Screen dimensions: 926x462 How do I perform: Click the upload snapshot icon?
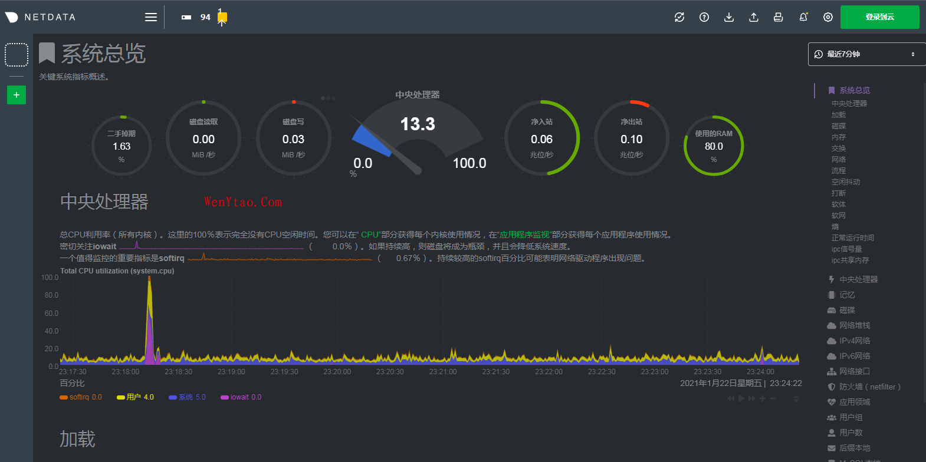point(754,17)
